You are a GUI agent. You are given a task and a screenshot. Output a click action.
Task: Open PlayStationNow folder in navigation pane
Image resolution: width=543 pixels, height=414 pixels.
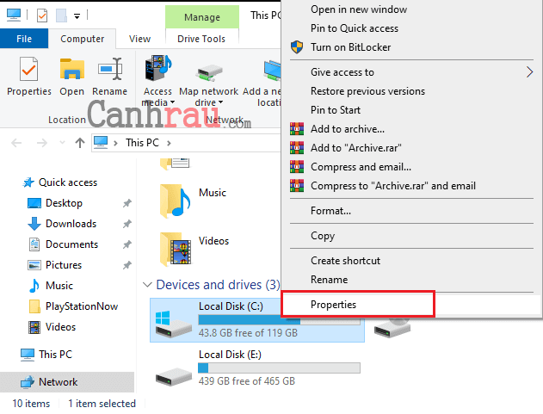(x=82, y=306)
